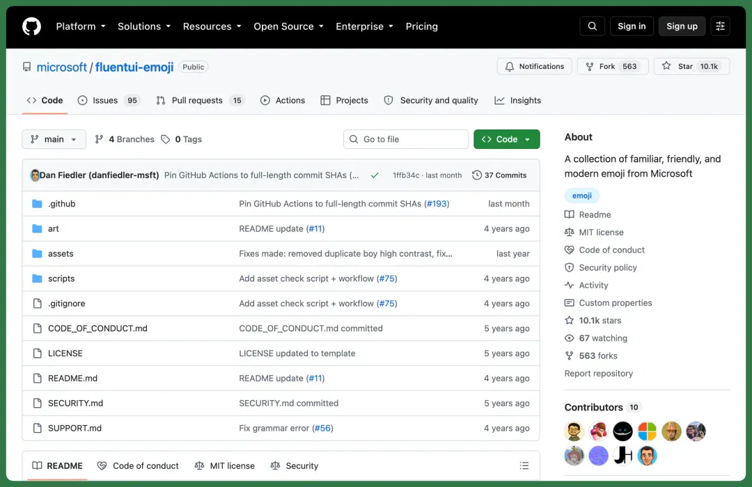752x487 pixels.
Task: Open the search magnifier button
Action: coord(593,26)
